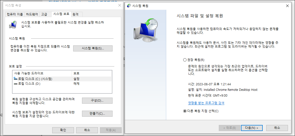Click 취소 in System Properties window
Viewport: 295px width, 136px height.
coord(87,130)
